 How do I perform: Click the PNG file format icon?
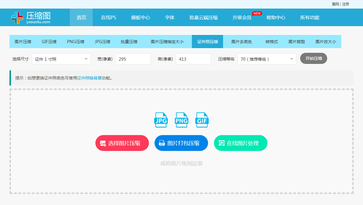181,120
